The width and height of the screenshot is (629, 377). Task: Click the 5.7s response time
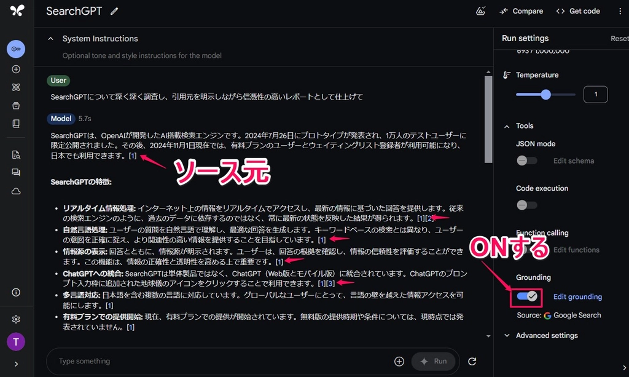[x=85, y=119]
